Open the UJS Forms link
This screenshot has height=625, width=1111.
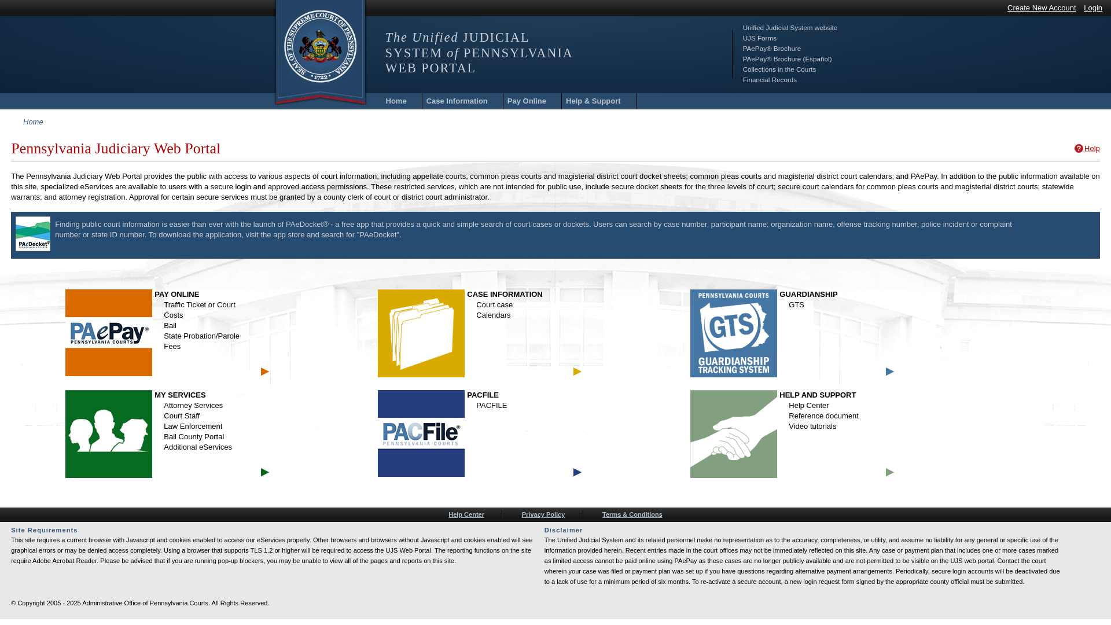pyautogui.click(x=760, y=38)
